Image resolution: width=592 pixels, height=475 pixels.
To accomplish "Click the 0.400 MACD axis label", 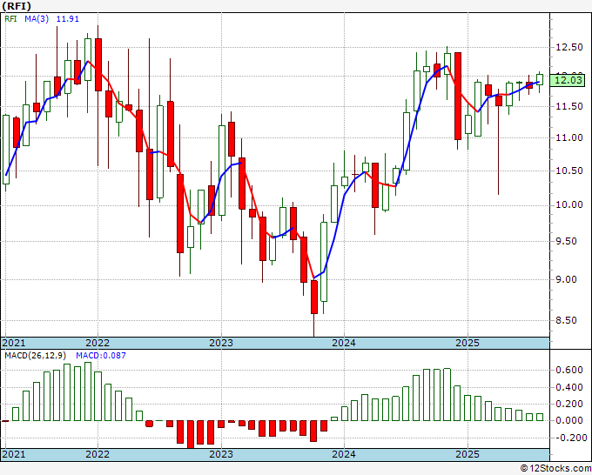I will 569,387.
